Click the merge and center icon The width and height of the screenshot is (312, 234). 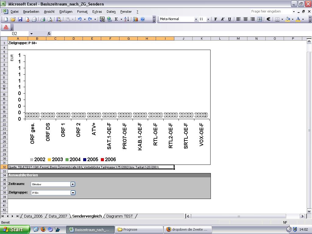tap(260, 19)
